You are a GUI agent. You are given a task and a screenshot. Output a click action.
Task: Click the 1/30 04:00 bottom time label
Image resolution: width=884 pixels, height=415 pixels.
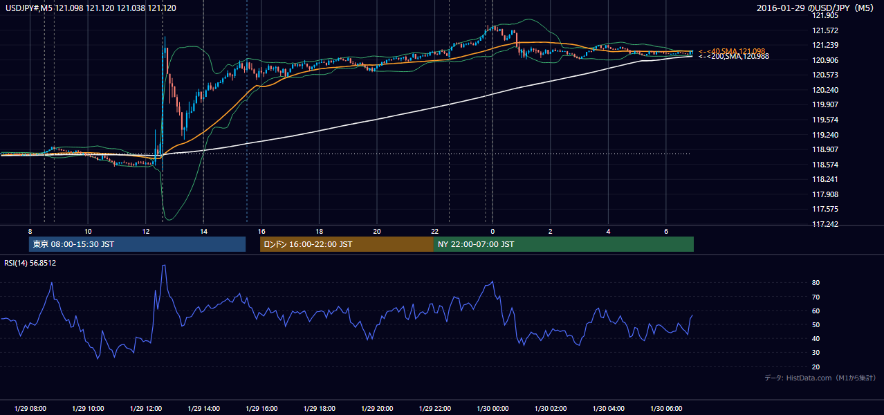point(608,409)
